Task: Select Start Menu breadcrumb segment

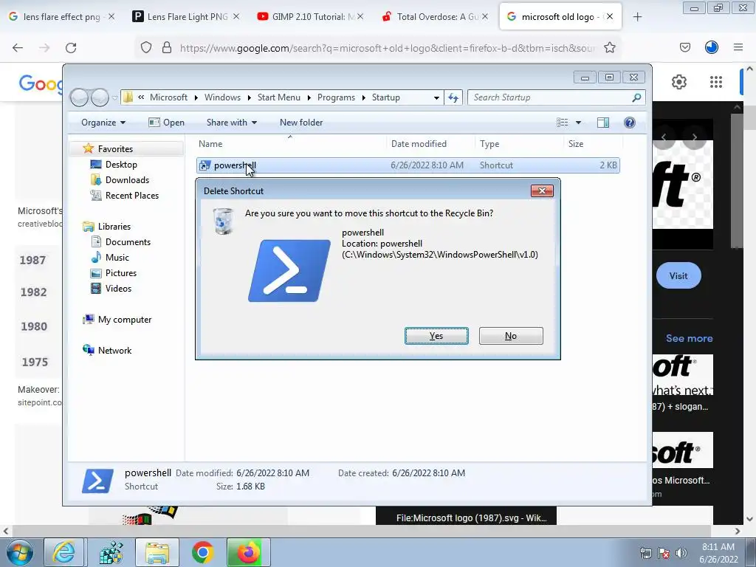Action: (278, 97)
